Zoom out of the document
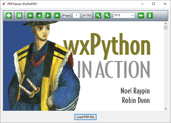The image size is (171, 123). (x=98, y=15)
